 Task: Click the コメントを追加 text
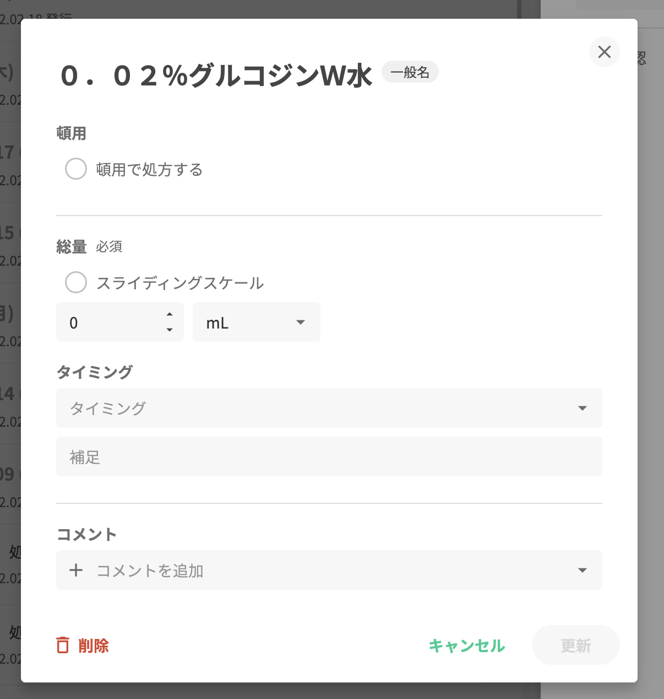coord(150,571)
